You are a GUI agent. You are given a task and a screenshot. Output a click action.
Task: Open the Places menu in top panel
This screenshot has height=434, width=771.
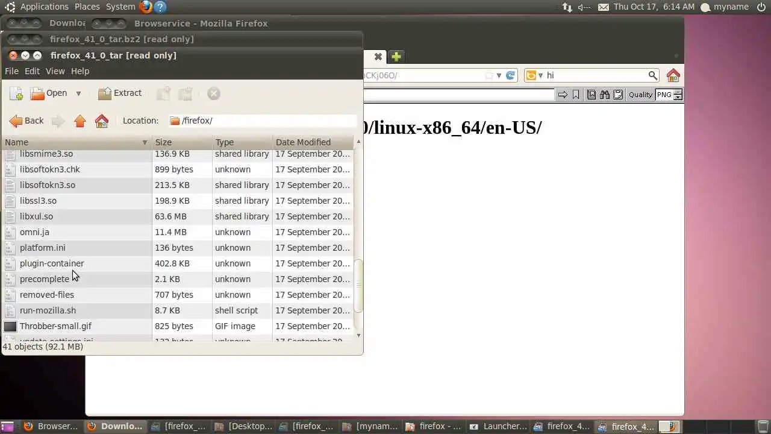tap(87, 7)
